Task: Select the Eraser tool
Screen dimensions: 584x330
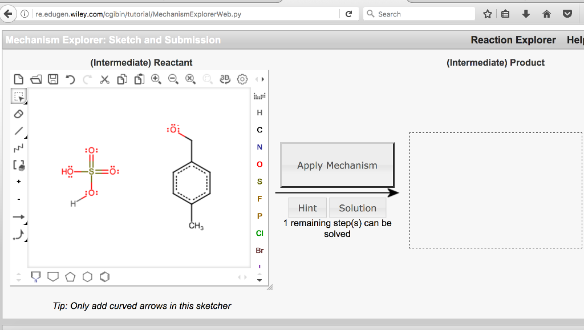Action: pos(19,114)
